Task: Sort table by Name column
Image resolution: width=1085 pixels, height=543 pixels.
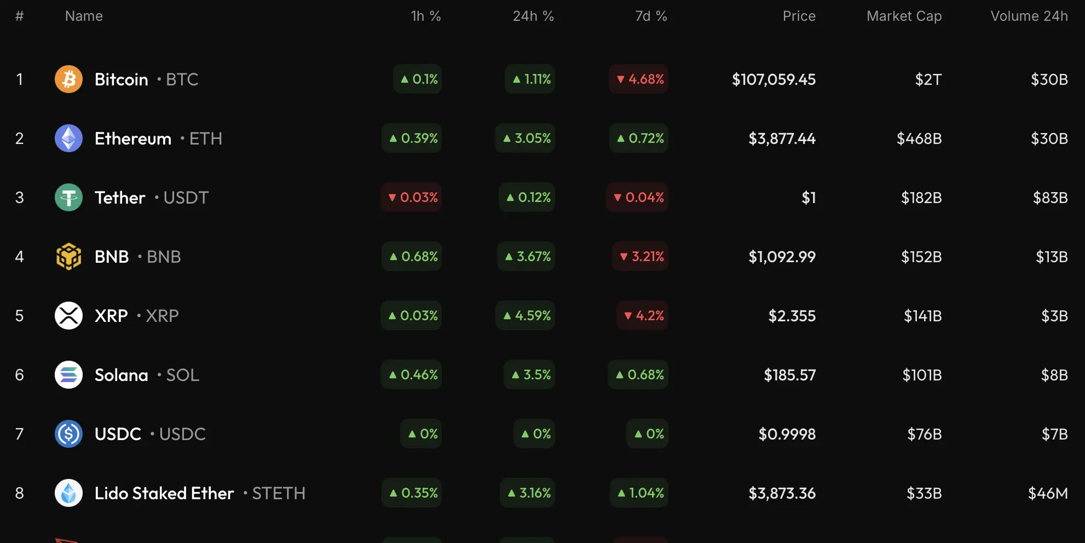Action: [84, 16]
